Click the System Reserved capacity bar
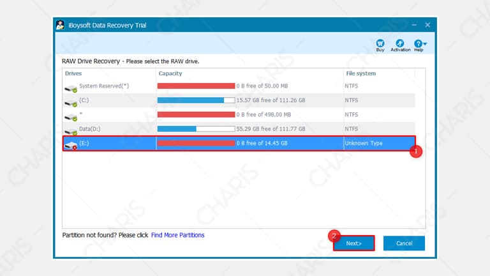Image resolution: width=490 pixels, height=276 pixels. point(196,86)
